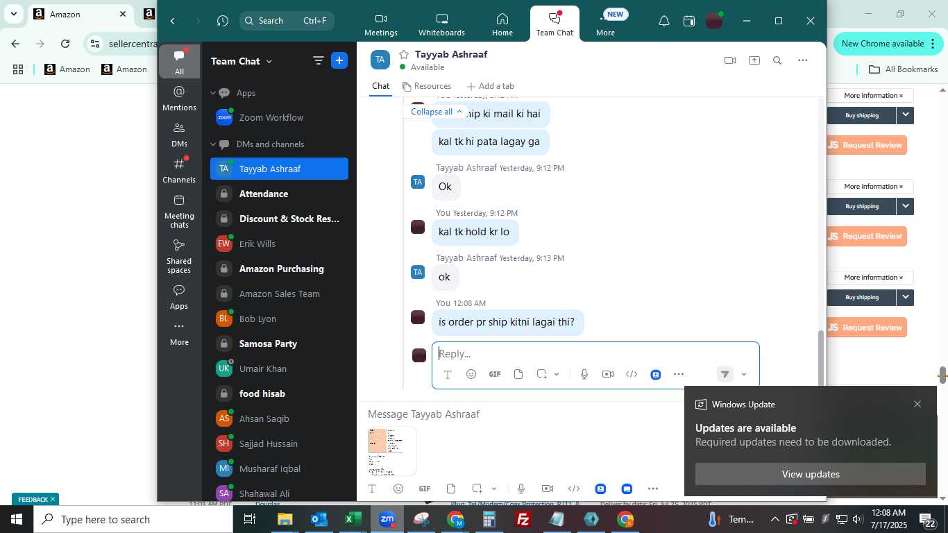
Task: Start a video meeting with Tayyab Ashraaf
Action: 729,60
